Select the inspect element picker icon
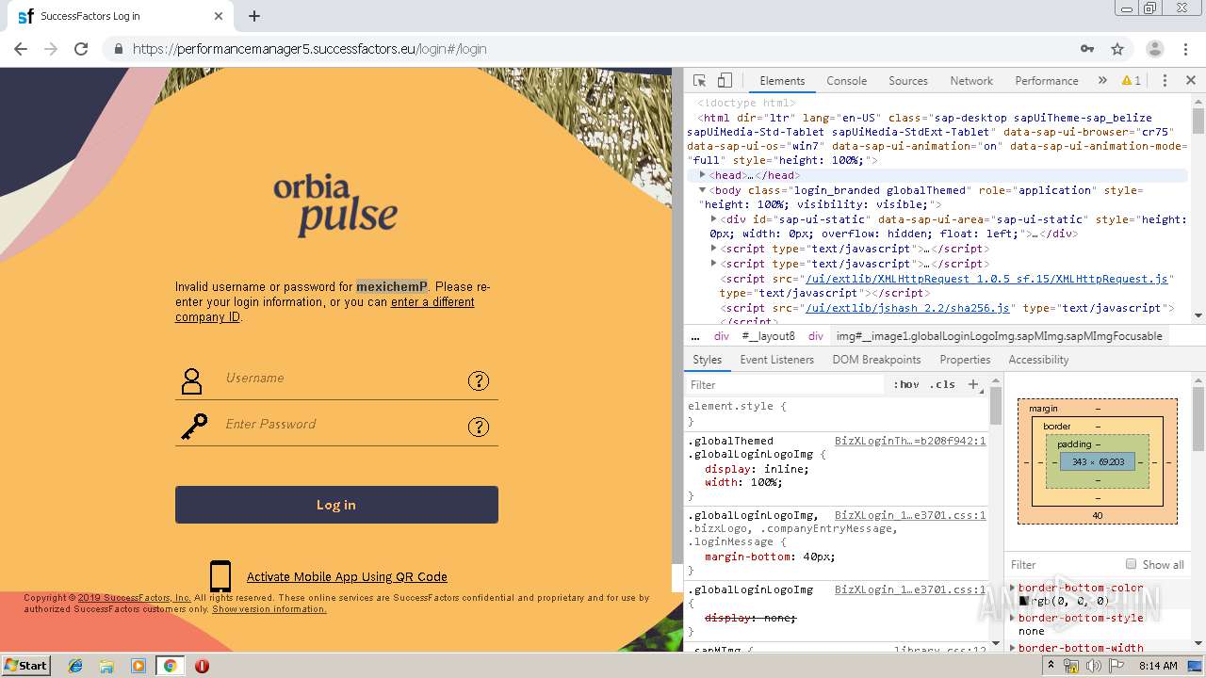This screenshot has height=678, width=1206. 699,81
